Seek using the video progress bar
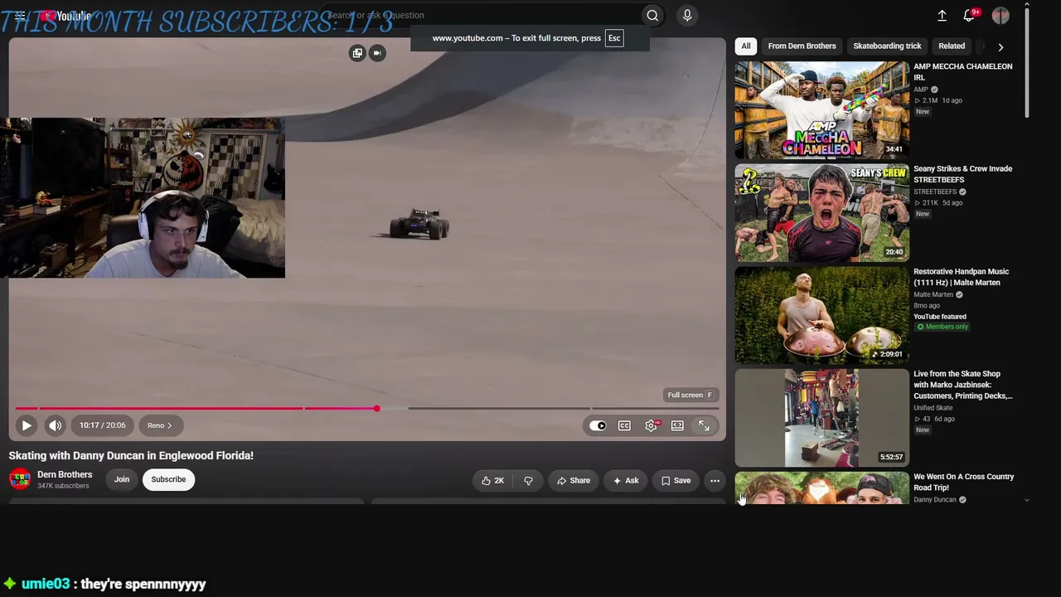Viewport: 1061px width, 597px height. coord(366,408)
